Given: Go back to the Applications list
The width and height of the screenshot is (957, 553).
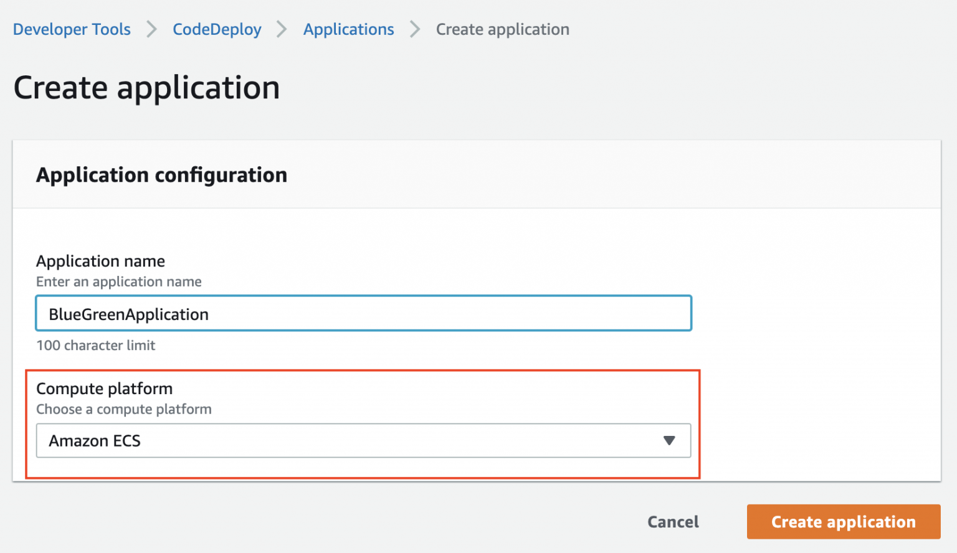Looking at the screenshot, I should (348, 29).
